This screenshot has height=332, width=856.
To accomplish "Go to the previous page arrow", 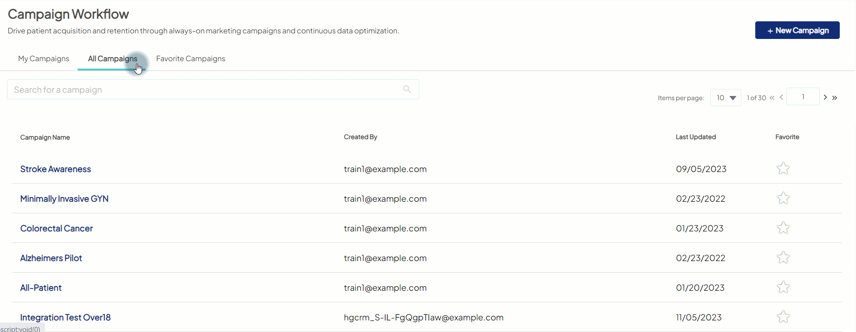I will point(781,97).
